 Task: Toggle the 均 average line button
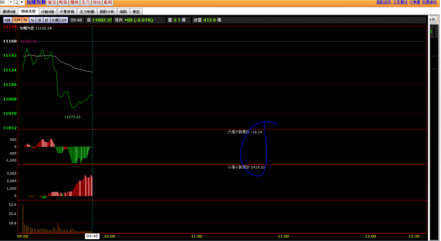click(25, 20)
